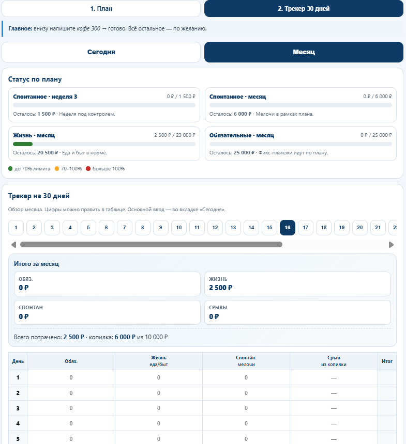The image size is (406, 444).
Task: Click the left arrow of day scrollbar
Action: pyautogui.click(x=13, y=245)
